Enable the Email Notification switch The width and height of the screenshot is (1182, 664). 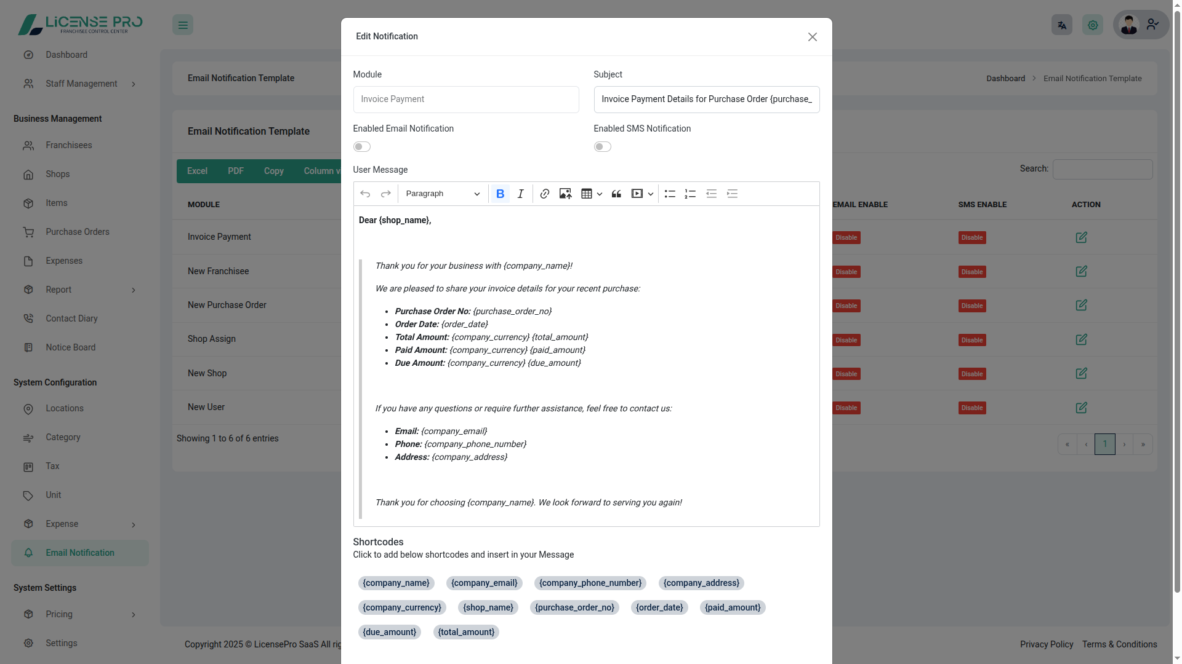coord(362,146)
